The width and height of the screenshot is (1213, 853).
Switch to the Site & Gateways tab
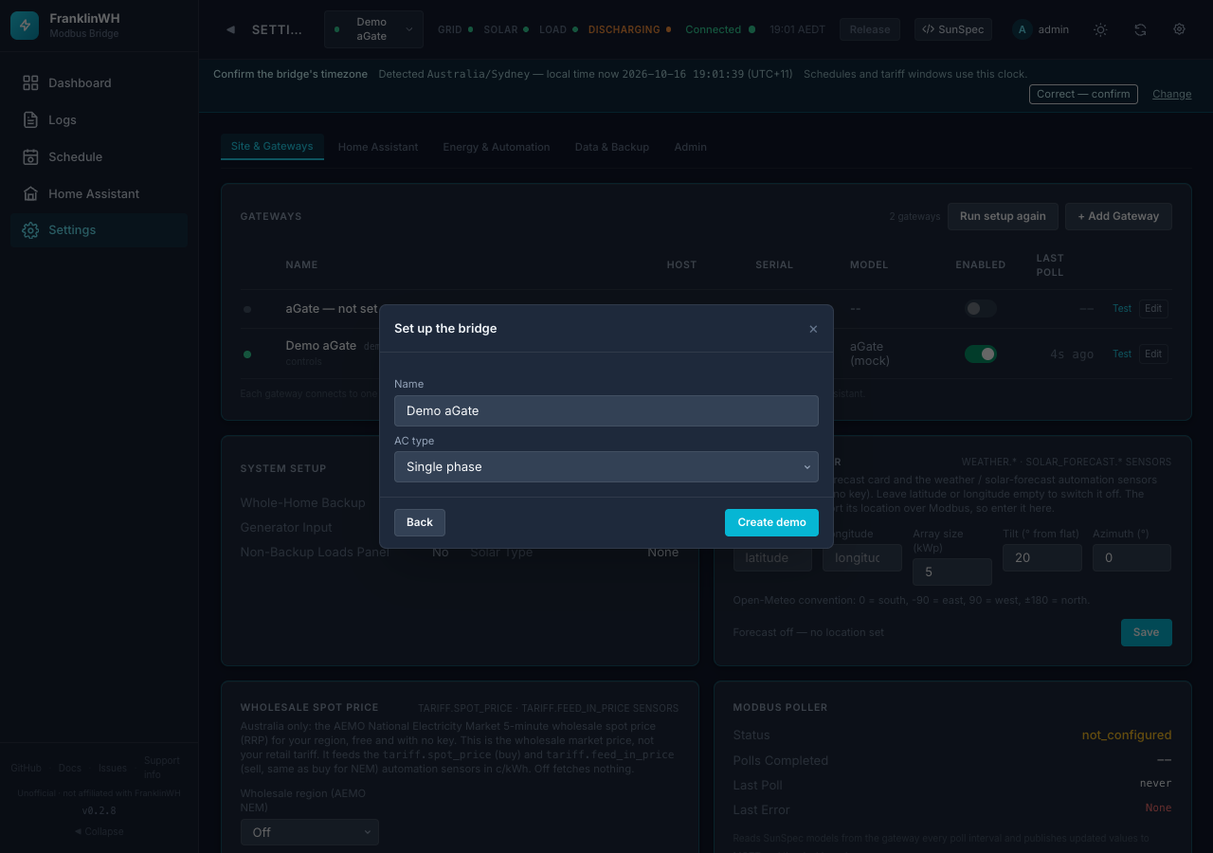coord(272,146)
